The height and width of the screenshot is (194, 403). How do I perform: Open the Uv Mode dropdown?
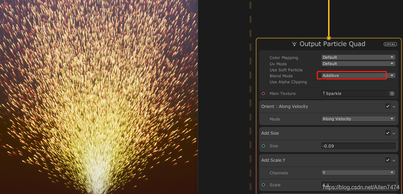pos(358,64)
